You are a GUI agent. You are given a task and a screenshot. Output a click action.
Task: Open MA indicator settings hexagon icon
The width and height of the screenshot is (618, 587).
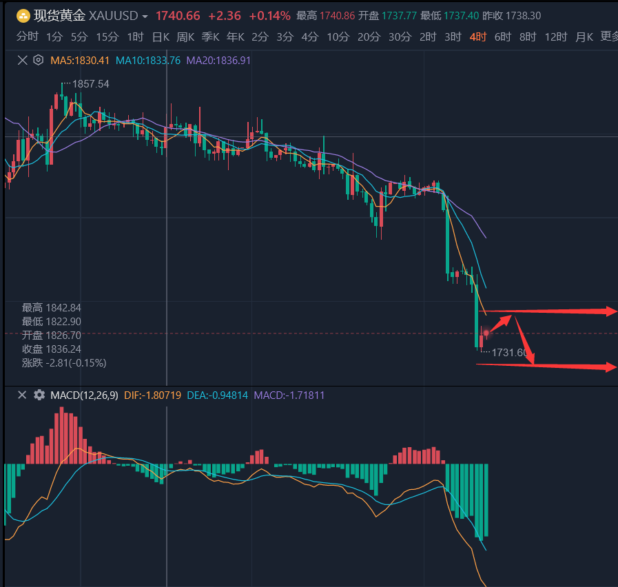(38, 61)
